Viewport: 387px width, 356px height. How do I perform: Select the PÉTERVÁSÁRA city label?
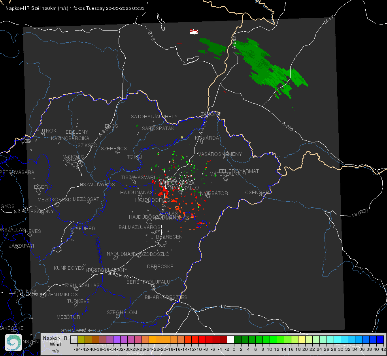pos(18,172)
